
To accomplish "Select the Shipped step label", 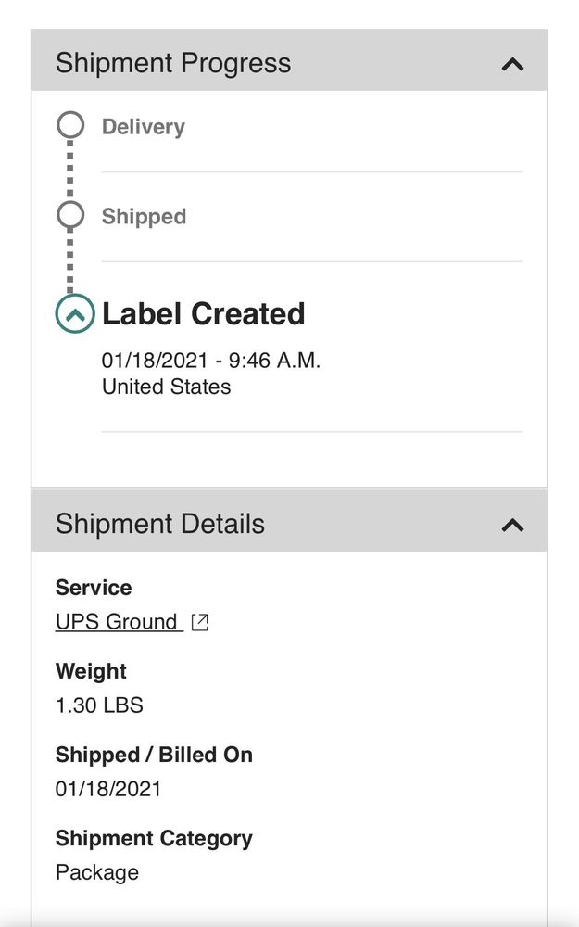I will pyautogui.click(x=144, y=216).
